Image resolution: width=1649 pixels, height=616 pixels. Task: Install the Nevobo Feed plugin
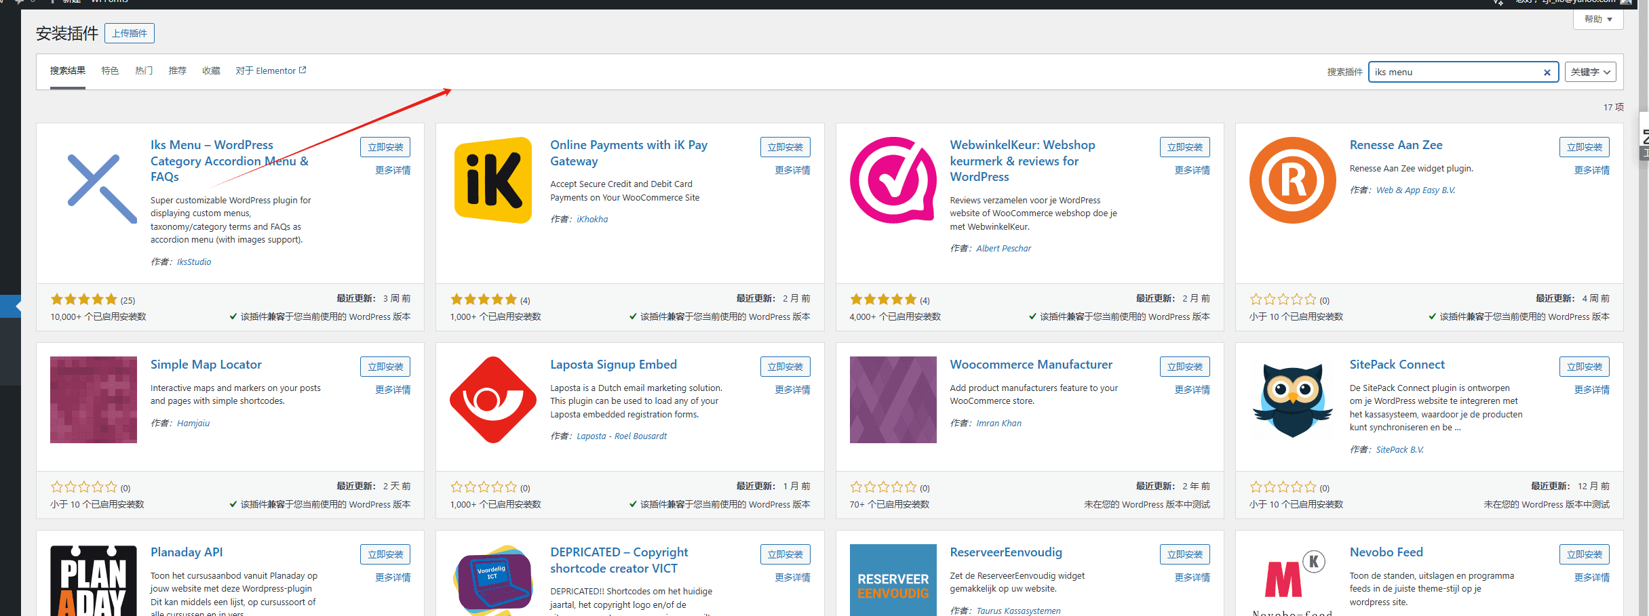point(1585,554)
